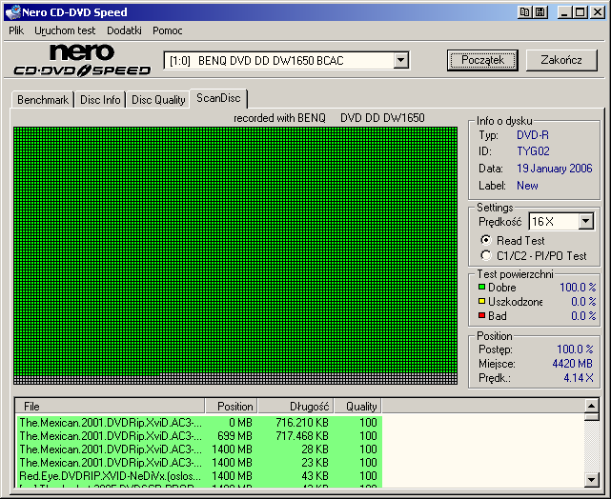Click the File column header
Image resolution: width=611 pixels, height=499 pixels.
point(110,406)
